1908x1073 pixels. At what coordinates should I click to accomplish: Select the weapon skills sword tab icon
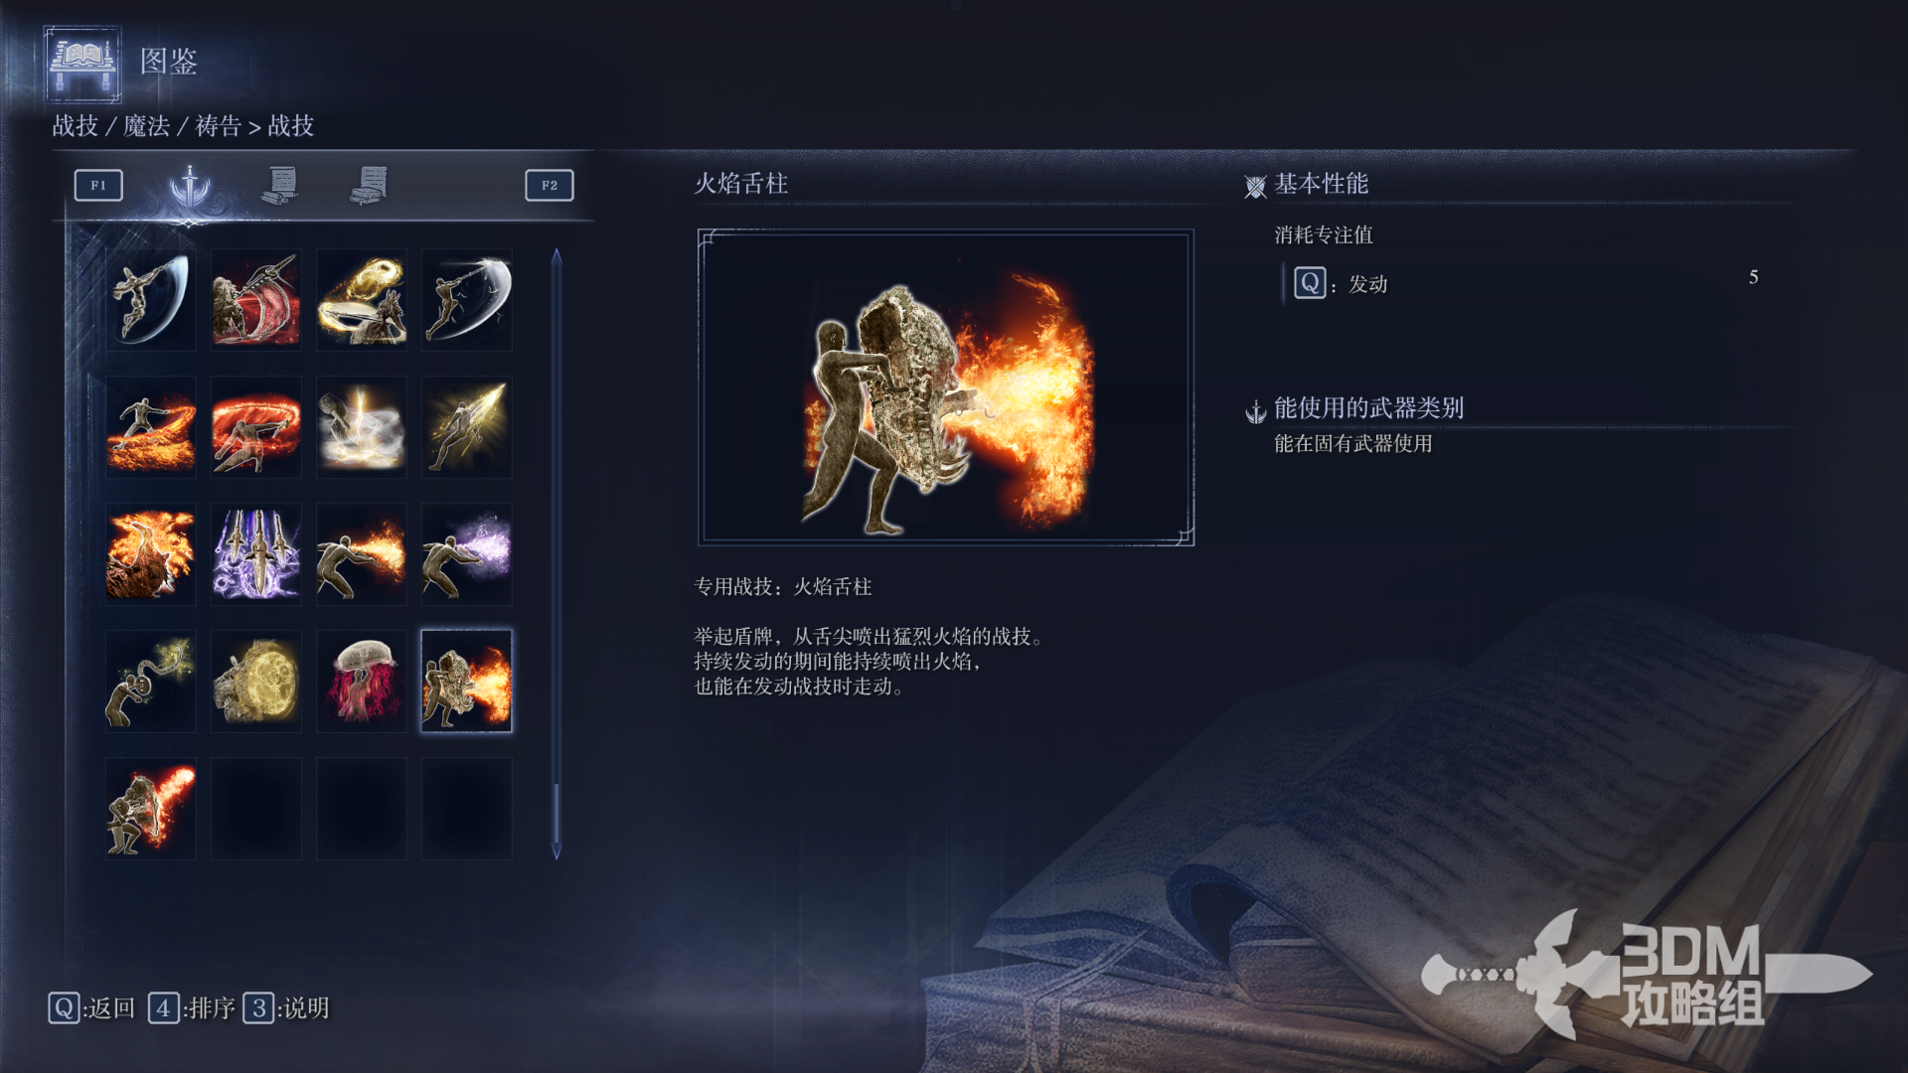click(189, 186)
